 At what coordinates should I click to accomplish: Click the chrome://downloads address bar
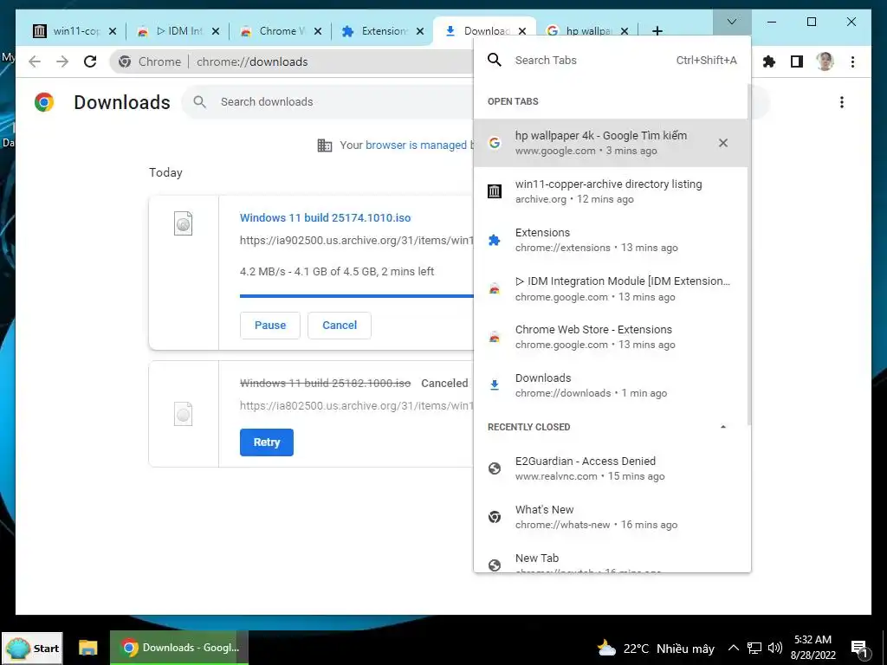(291, 61)
